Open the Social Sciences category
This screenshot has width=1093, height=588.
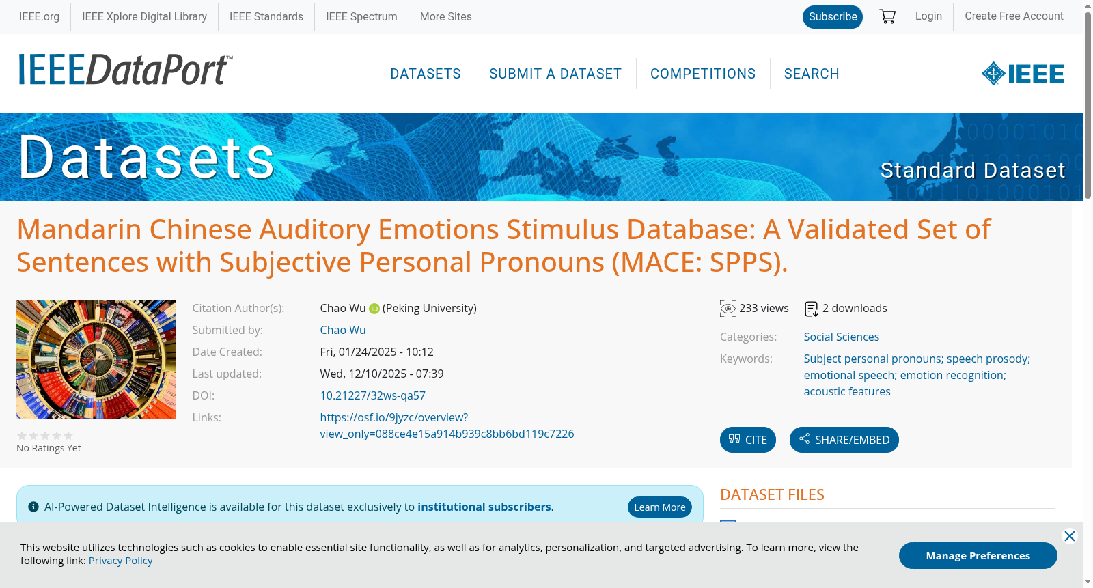pyautogui.click(x=842, y=337)
